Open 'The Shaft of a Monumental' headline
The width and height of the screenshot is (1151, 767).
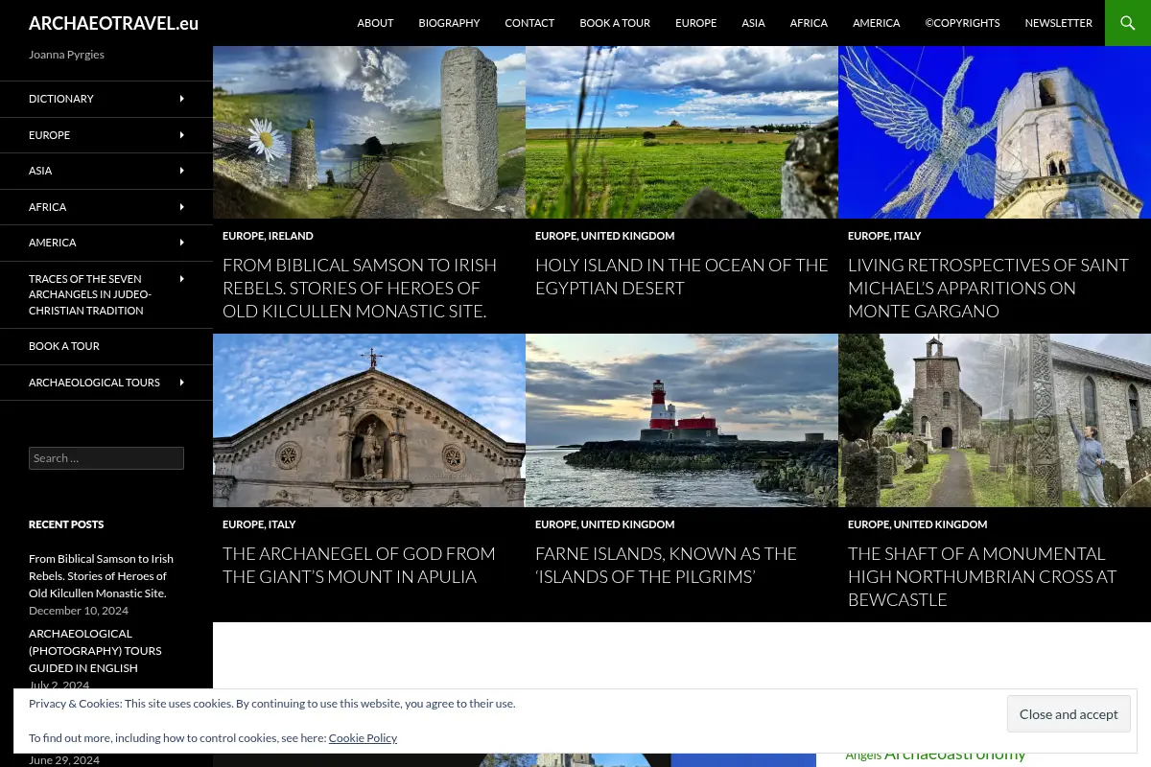click(x=982, y=576)
